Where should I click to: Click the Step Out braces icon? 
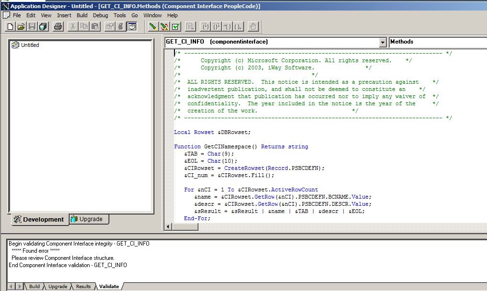(x=227, y=27)
